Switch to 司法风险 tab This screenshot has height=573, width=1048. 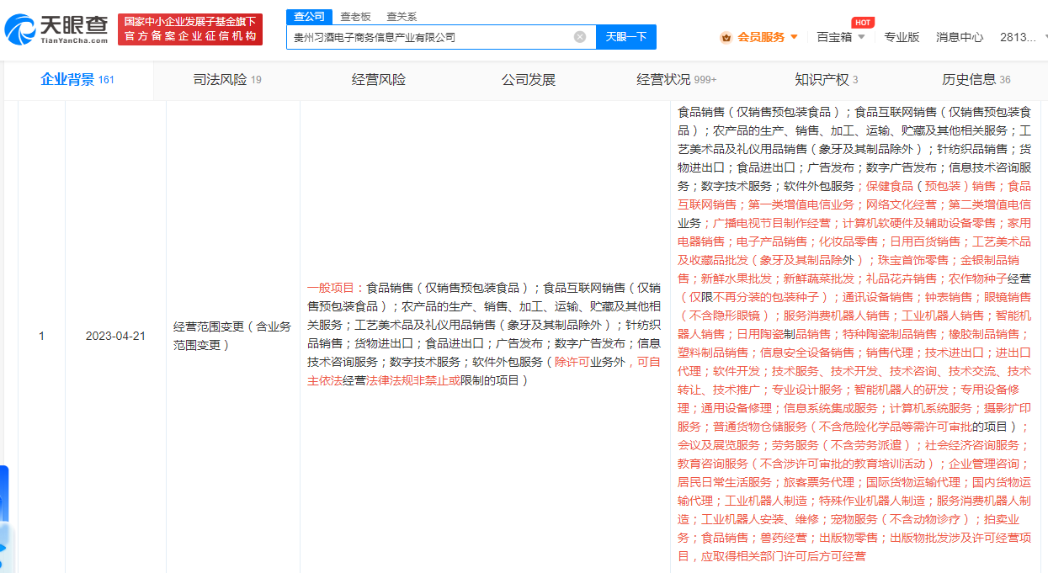click(227, 80)
